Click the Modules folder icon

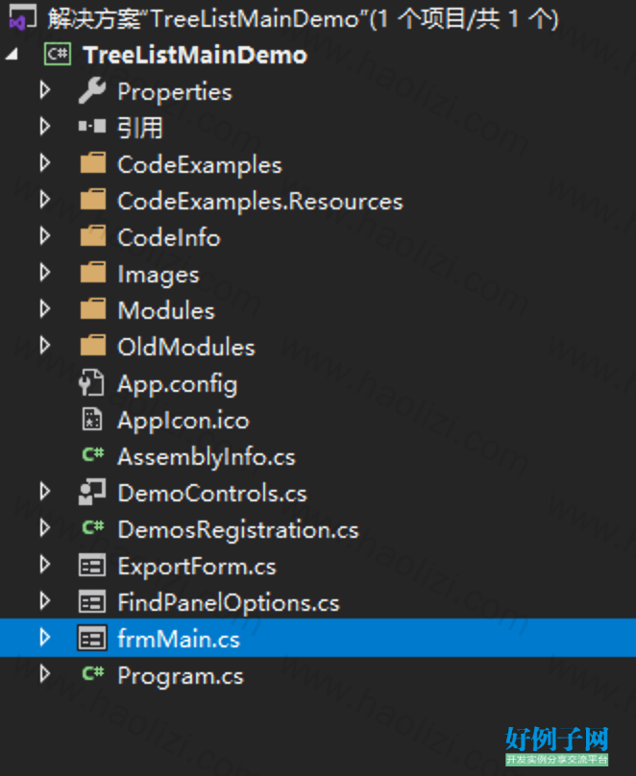[x=93, y=309]
